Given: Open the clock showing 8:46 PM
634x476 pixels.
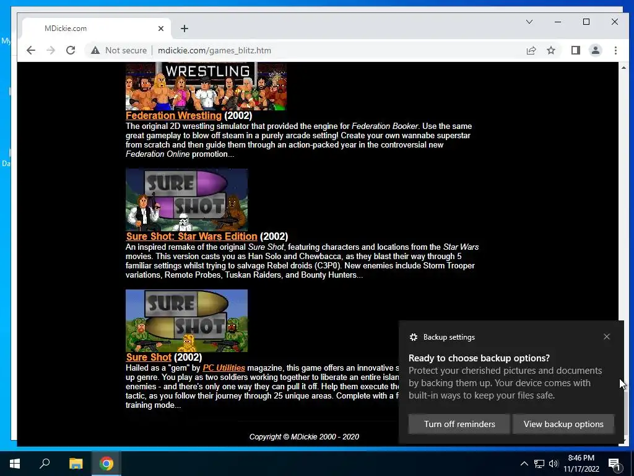Looking at the screenshot, I should click(581, 464).
